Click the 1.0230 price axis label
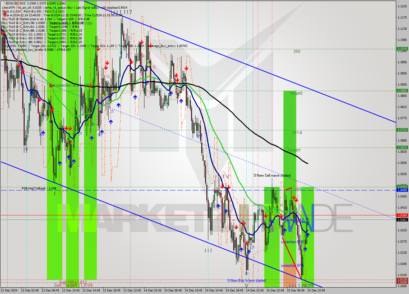 point(402,252)
